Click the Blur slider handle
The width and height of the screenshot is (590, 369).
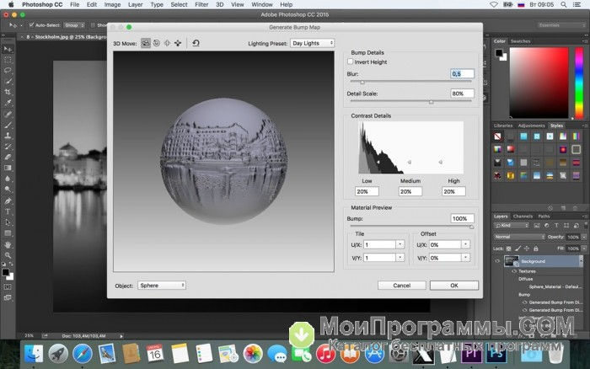point(362,82)
